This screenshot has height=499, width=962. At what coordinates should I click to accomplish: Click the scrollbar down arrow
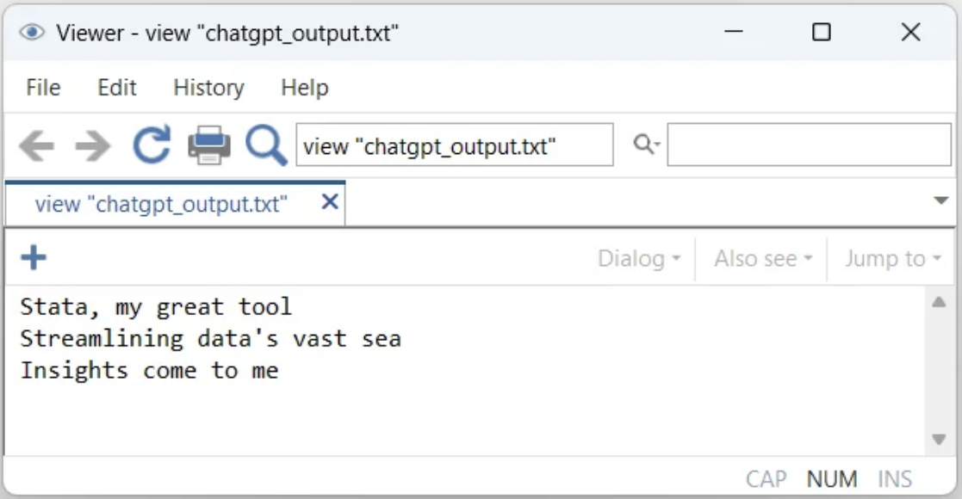tap(939, 440)
